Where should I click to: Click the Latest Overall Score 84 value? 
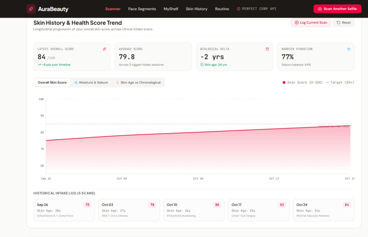click(x=42, y=57)
